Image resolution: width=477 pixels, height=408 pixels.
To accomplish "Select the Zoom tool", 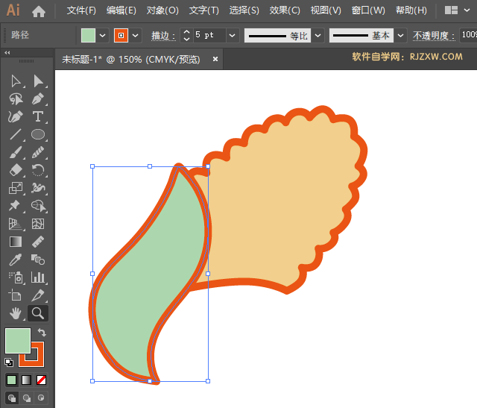I will click(38, 313).
